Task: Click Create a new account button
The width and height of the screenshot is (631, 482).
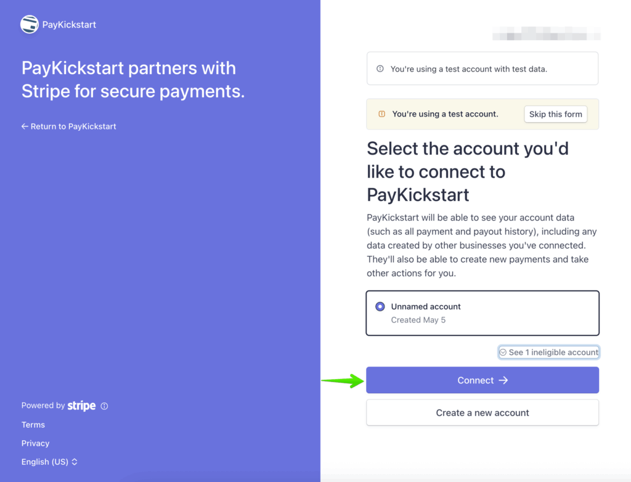Action: coord(482,413)
